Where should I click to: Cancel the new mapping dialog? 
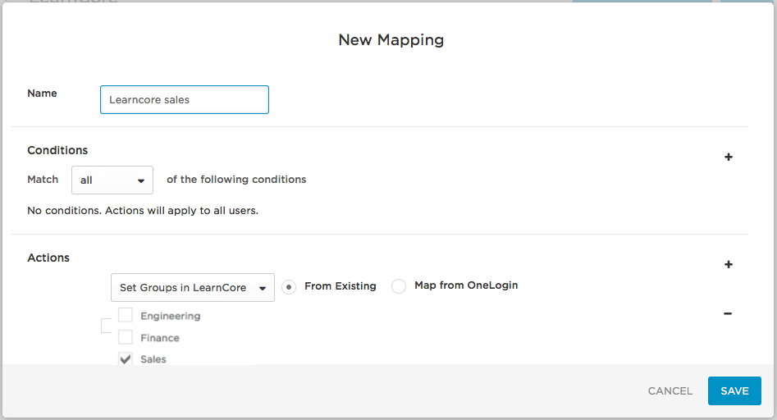[670, 391]
